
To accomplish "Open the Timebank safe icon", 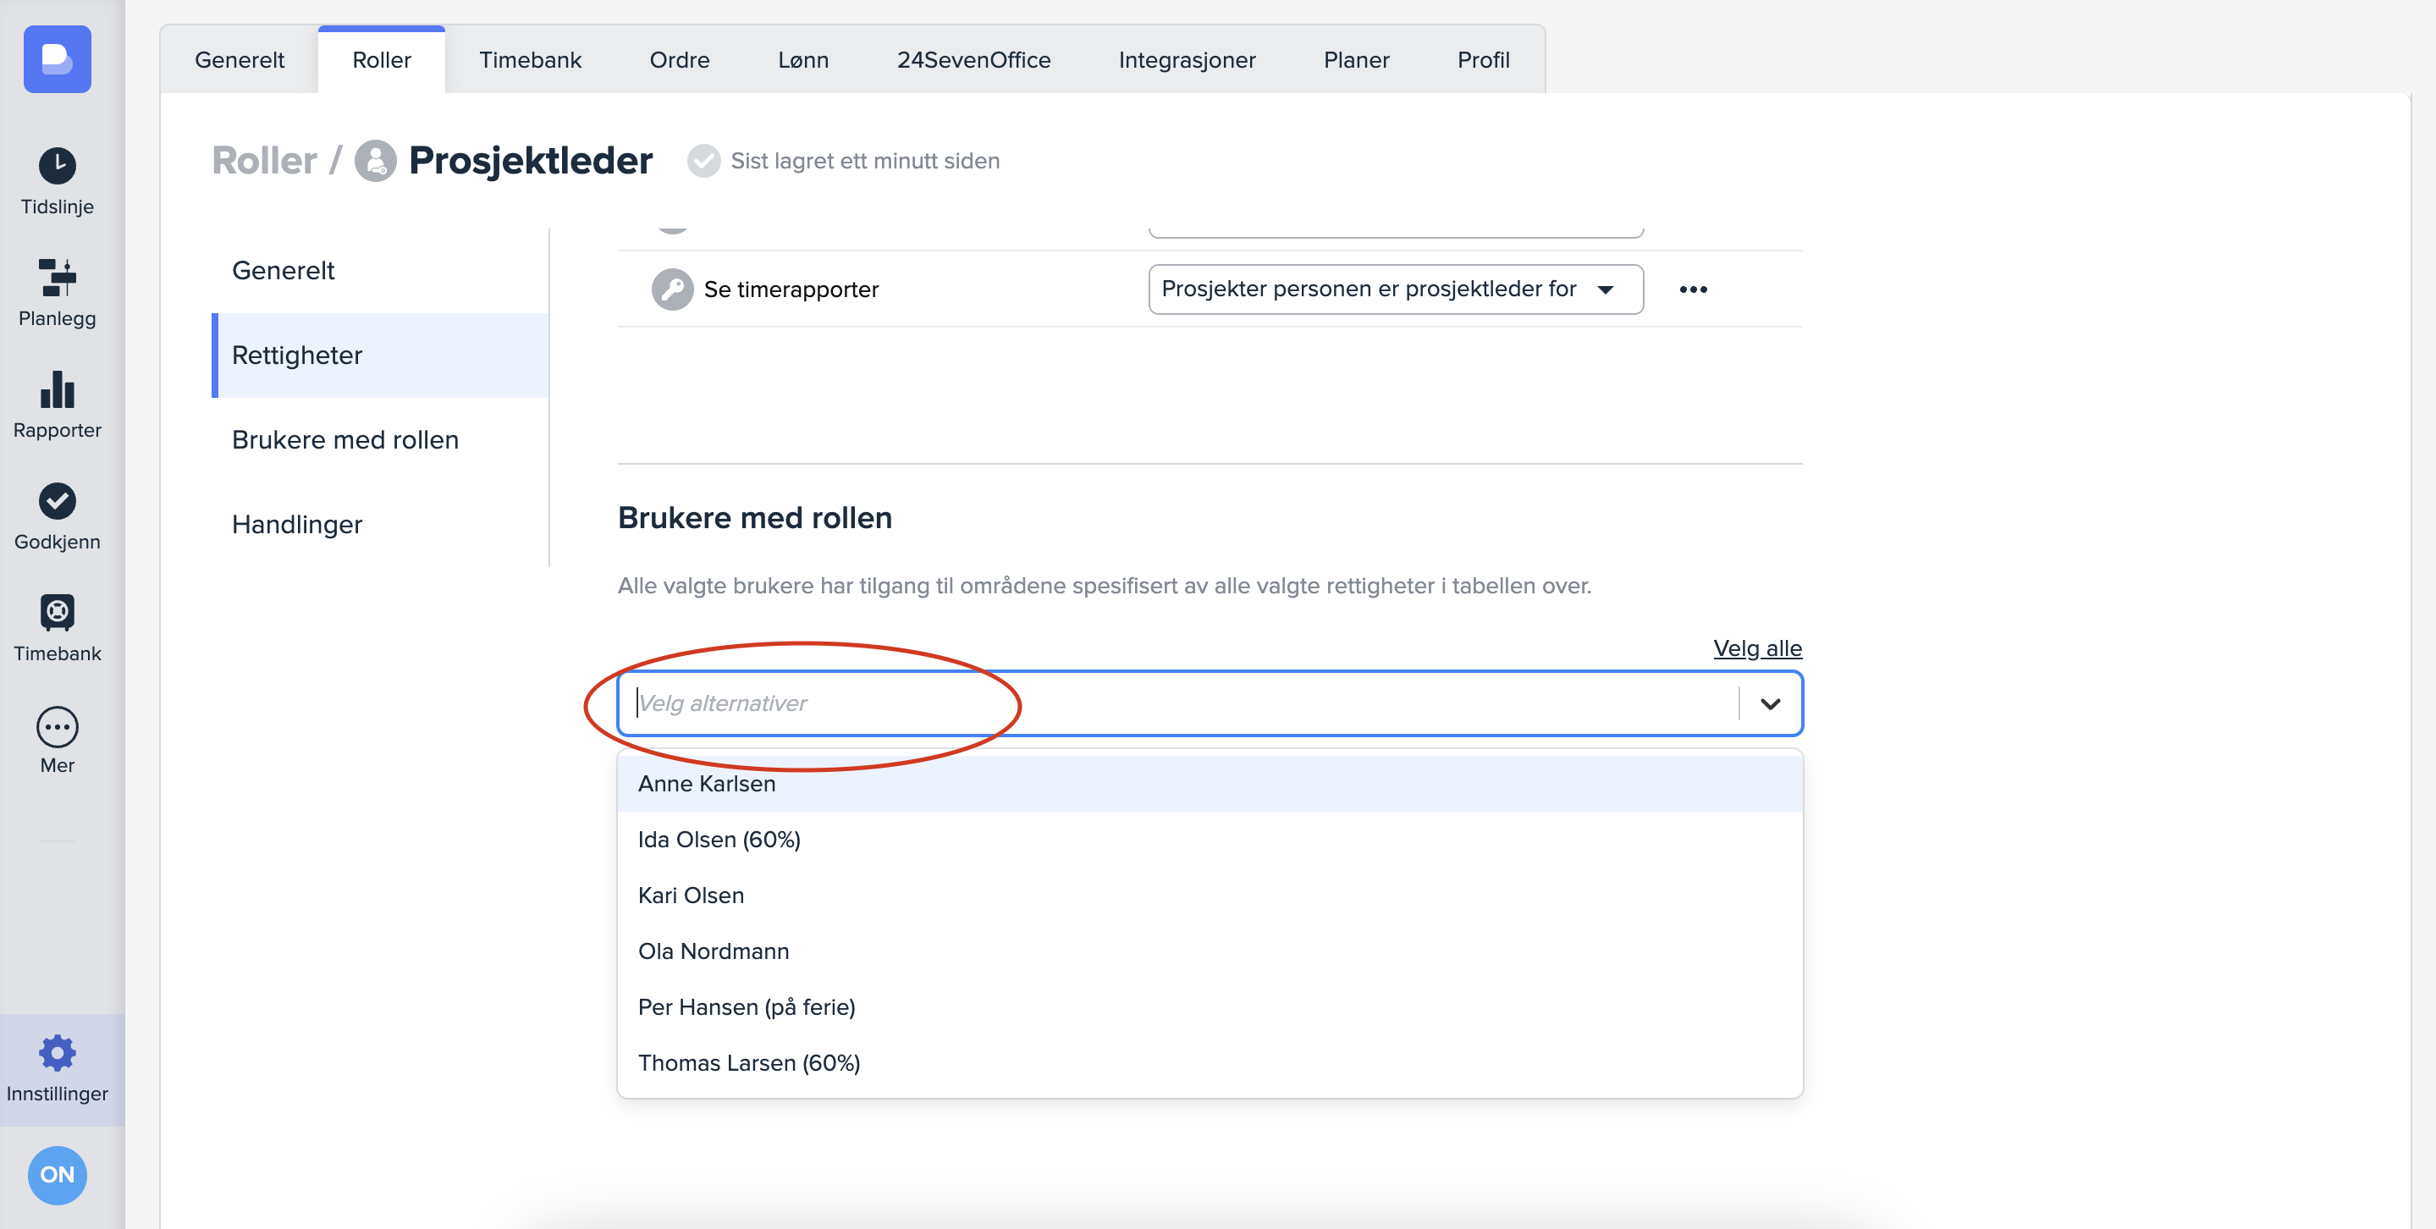I will (x=57, y=613).
